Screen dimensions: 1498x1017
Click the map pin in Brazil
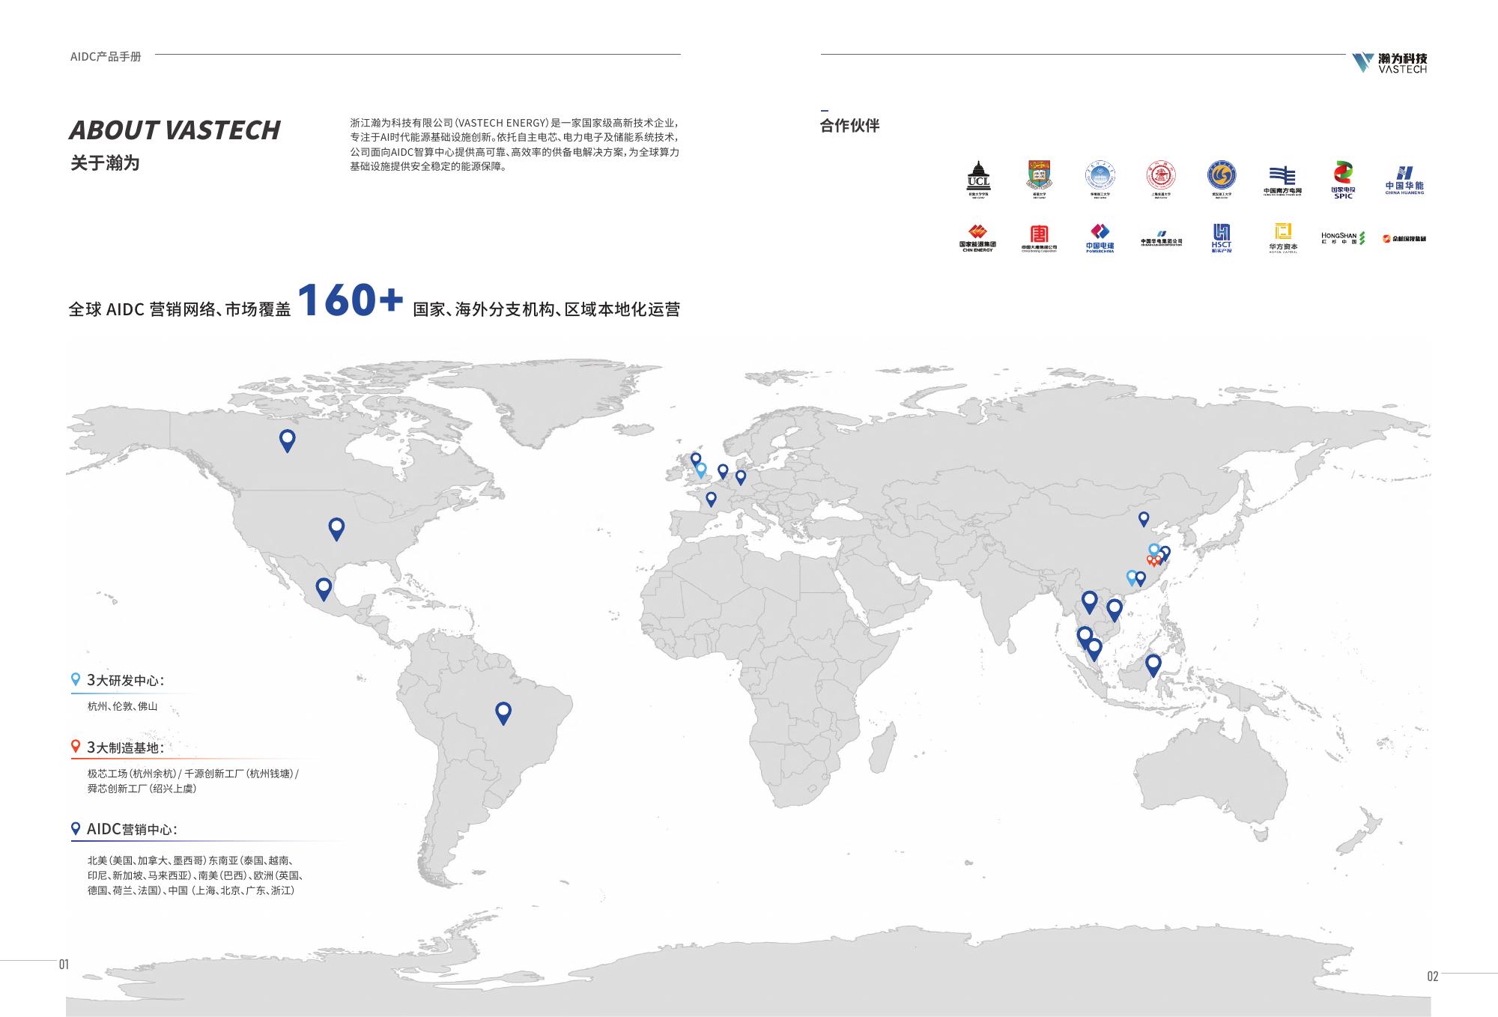503,713
